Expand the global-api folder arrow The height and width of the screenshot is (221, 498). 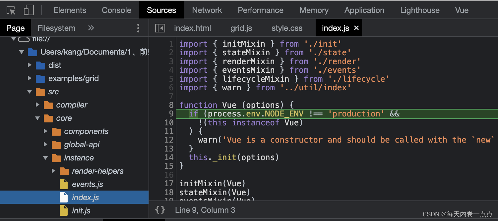click(x=45, y=145)
